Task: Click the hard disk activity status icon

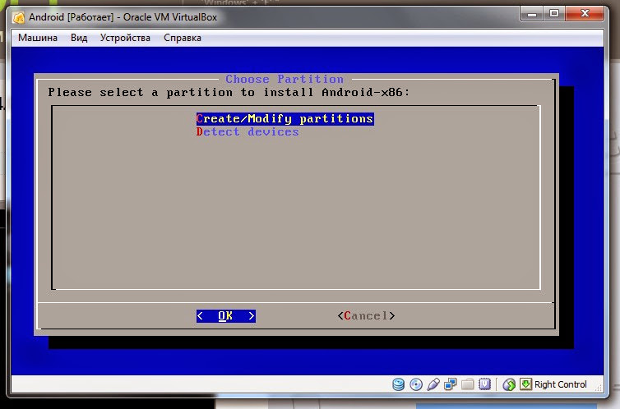Action: pos(398,384)
